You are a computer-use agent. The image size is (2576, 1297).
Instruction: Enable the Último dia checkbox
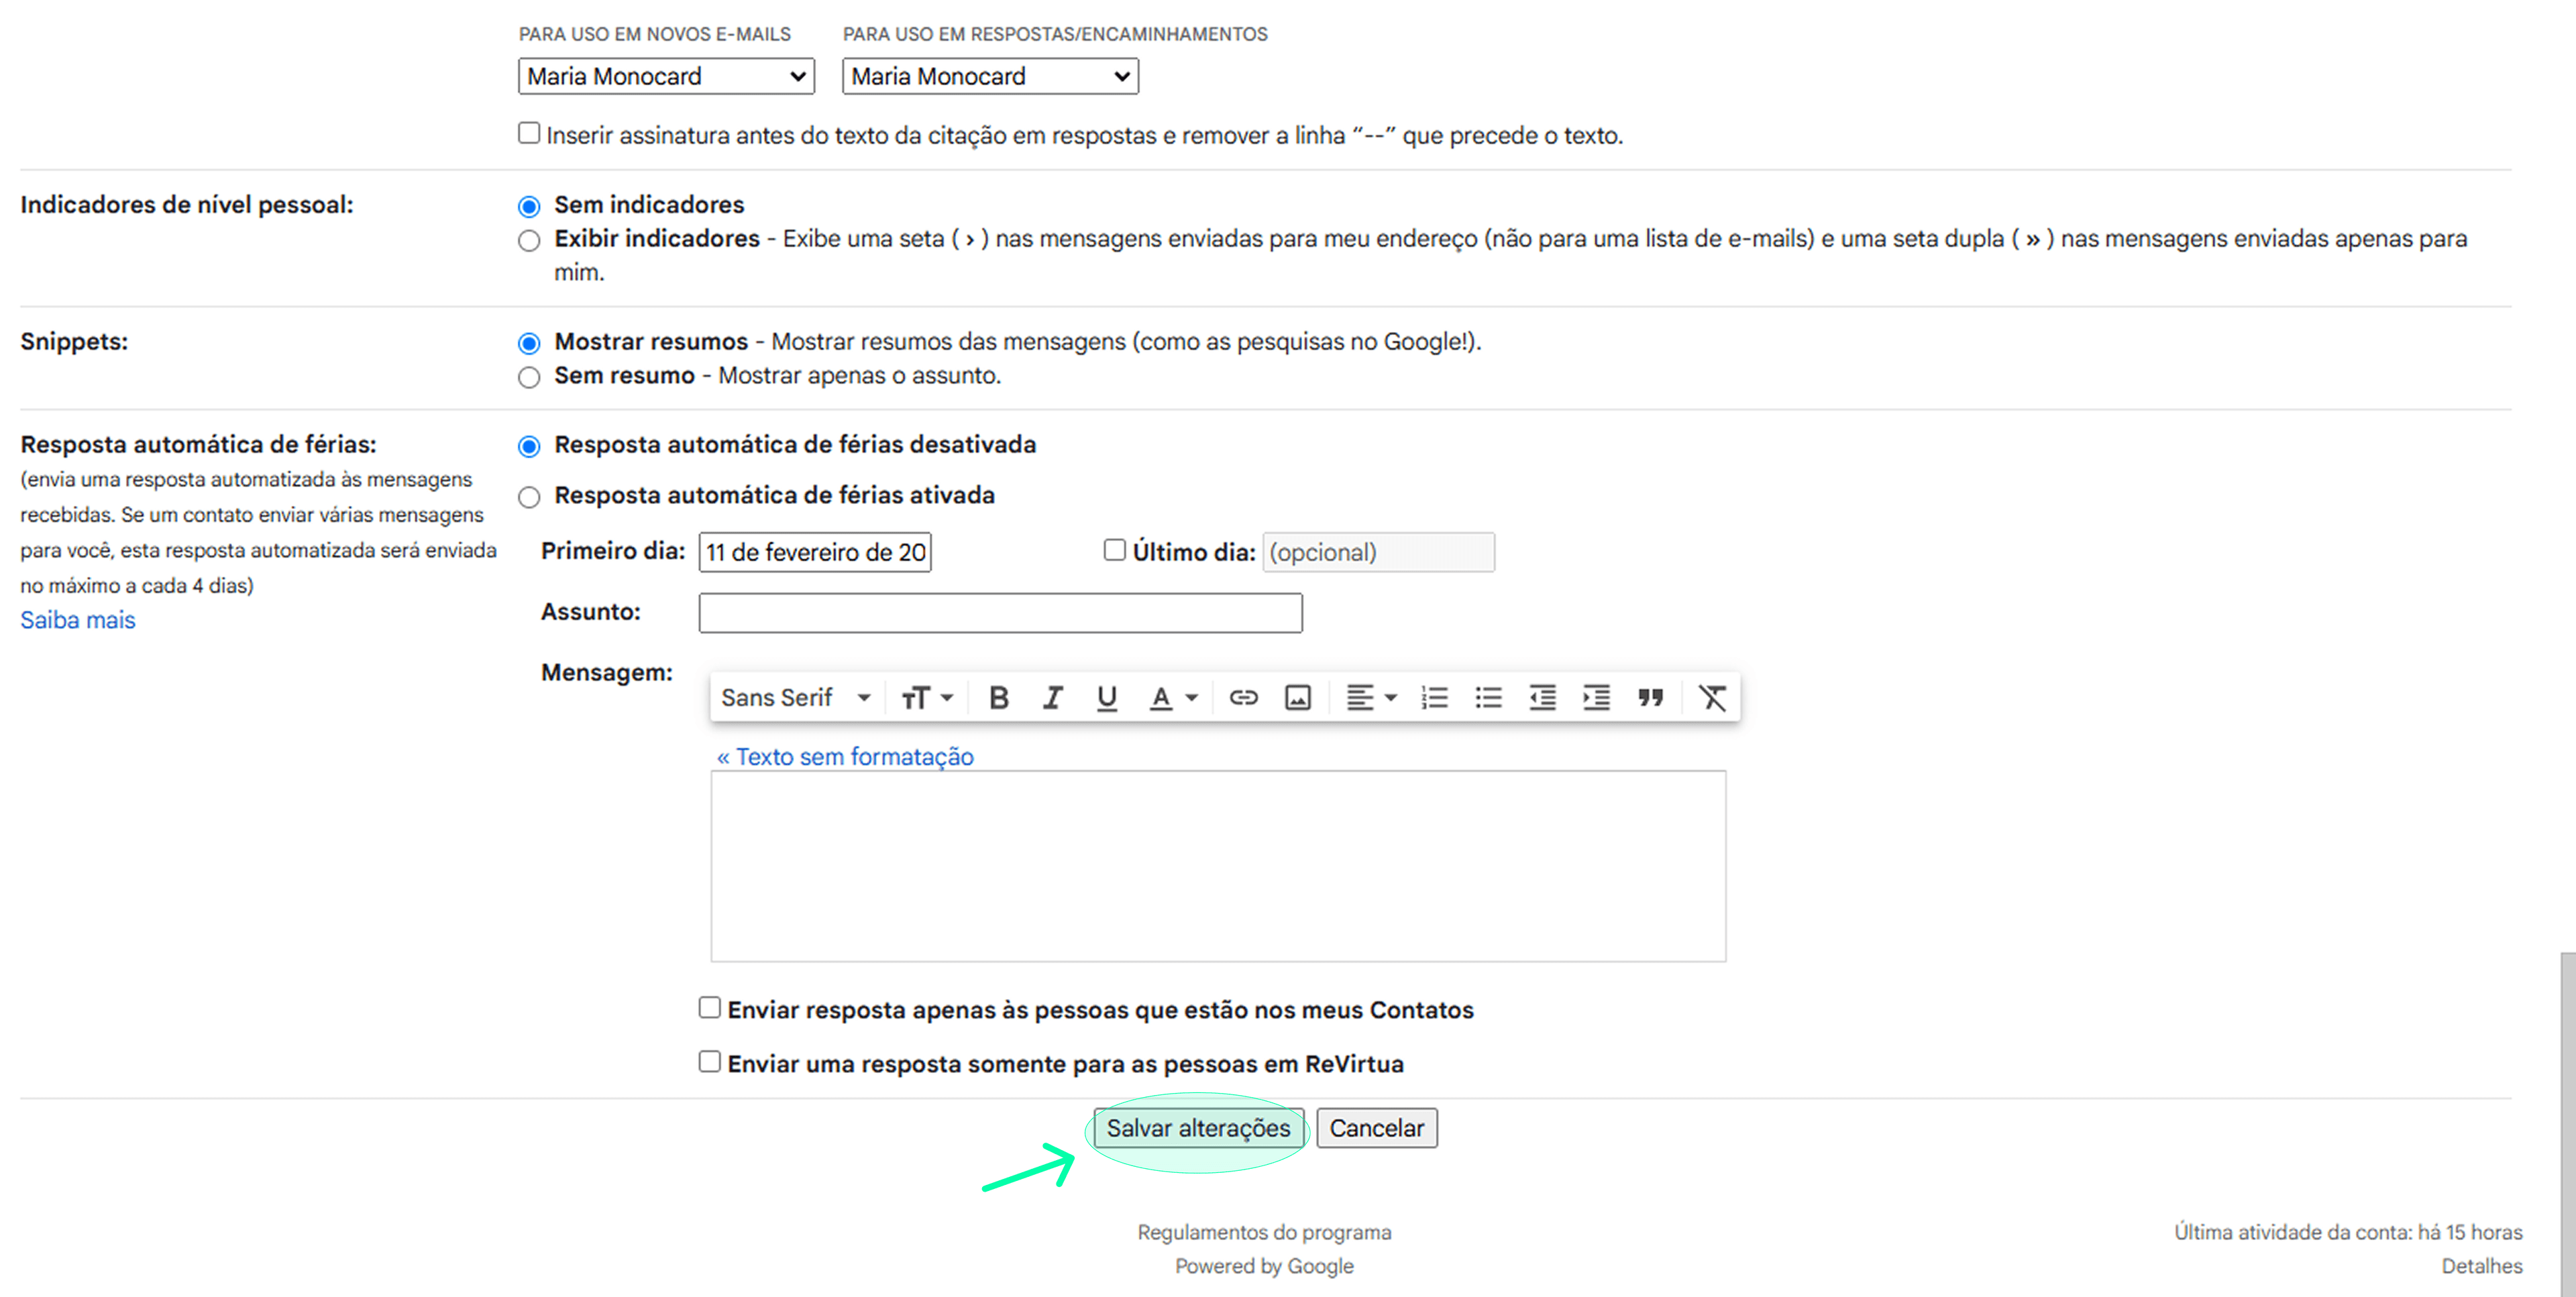[1114, 550]
